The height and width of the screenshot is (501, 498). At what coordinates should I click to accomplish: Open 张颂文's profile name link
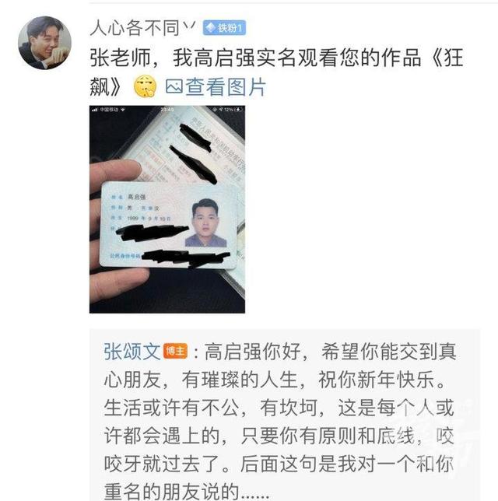point(132,352)
